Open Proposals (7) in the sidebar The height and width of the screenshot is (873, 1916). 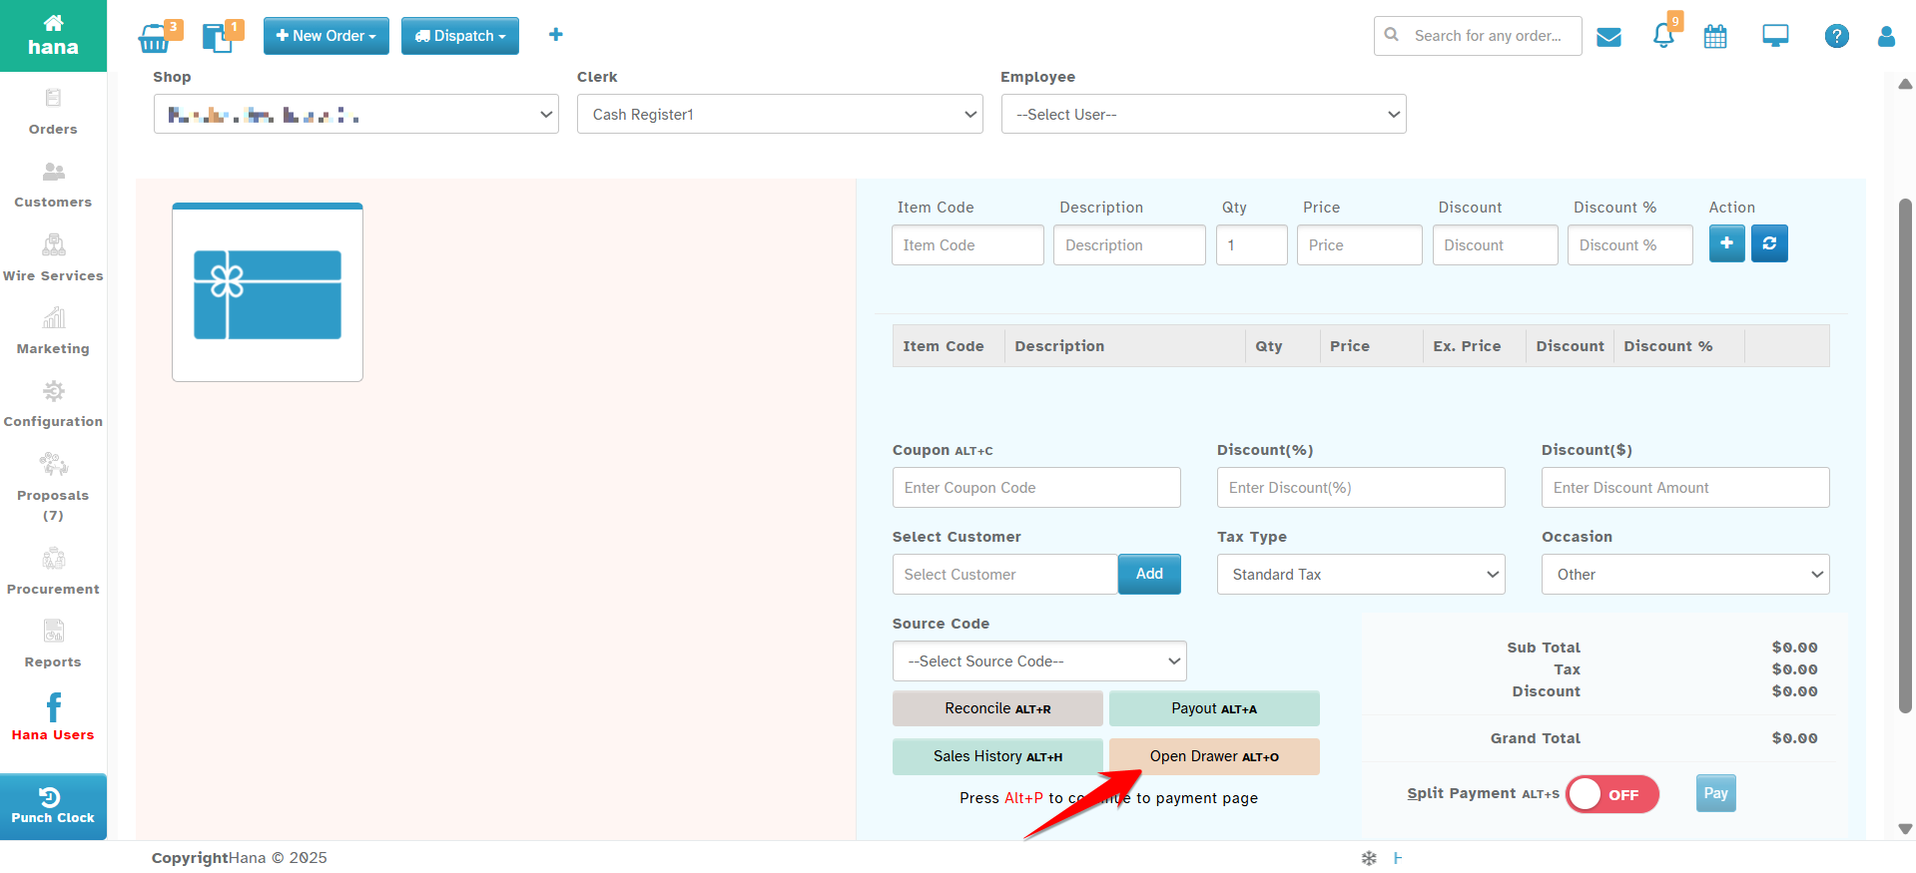pos(53,488)
